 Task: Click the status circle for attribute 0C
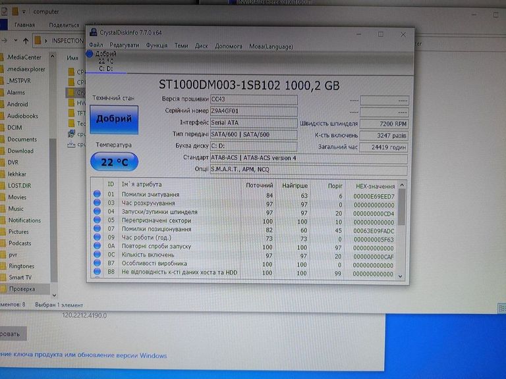point(97,254)
